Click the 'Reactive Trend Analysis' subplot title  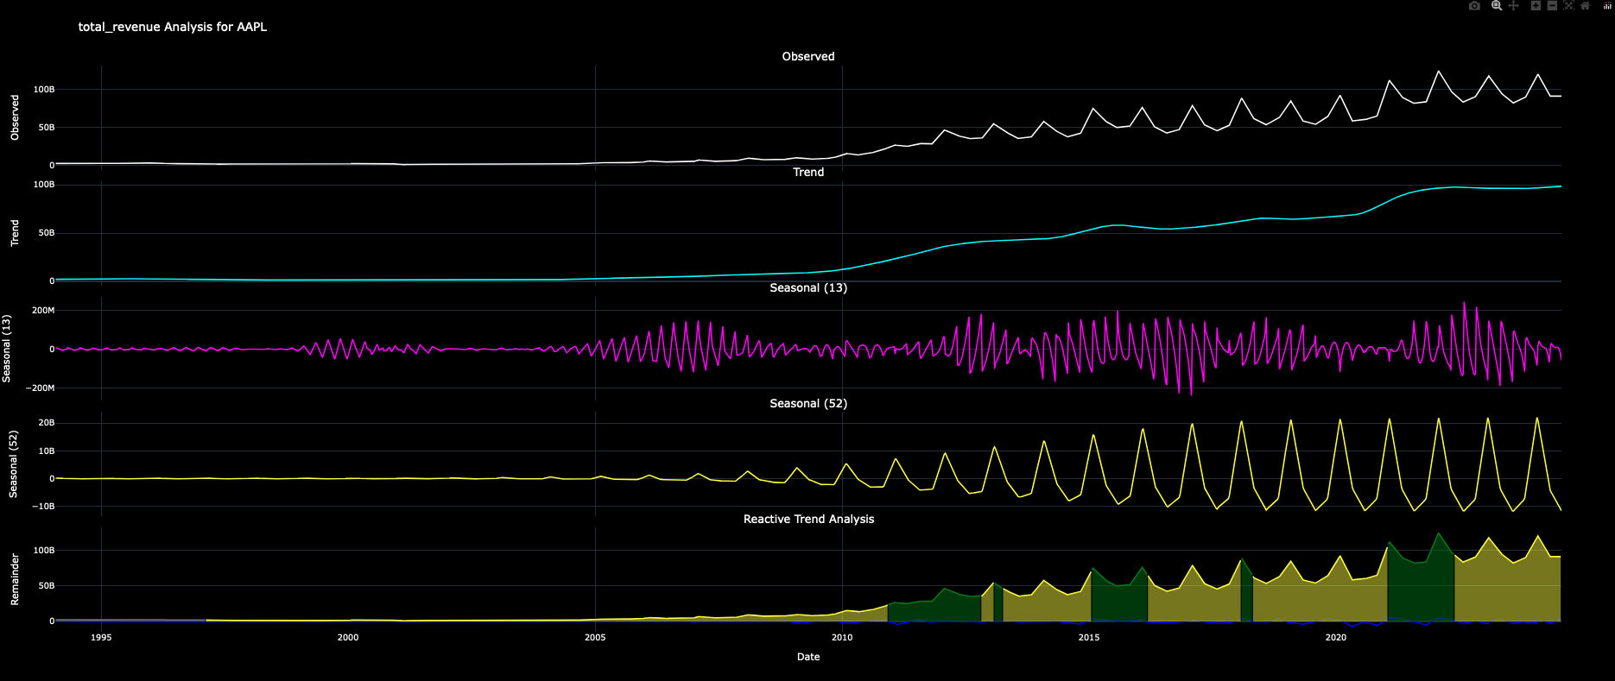[x=808, y=519]
